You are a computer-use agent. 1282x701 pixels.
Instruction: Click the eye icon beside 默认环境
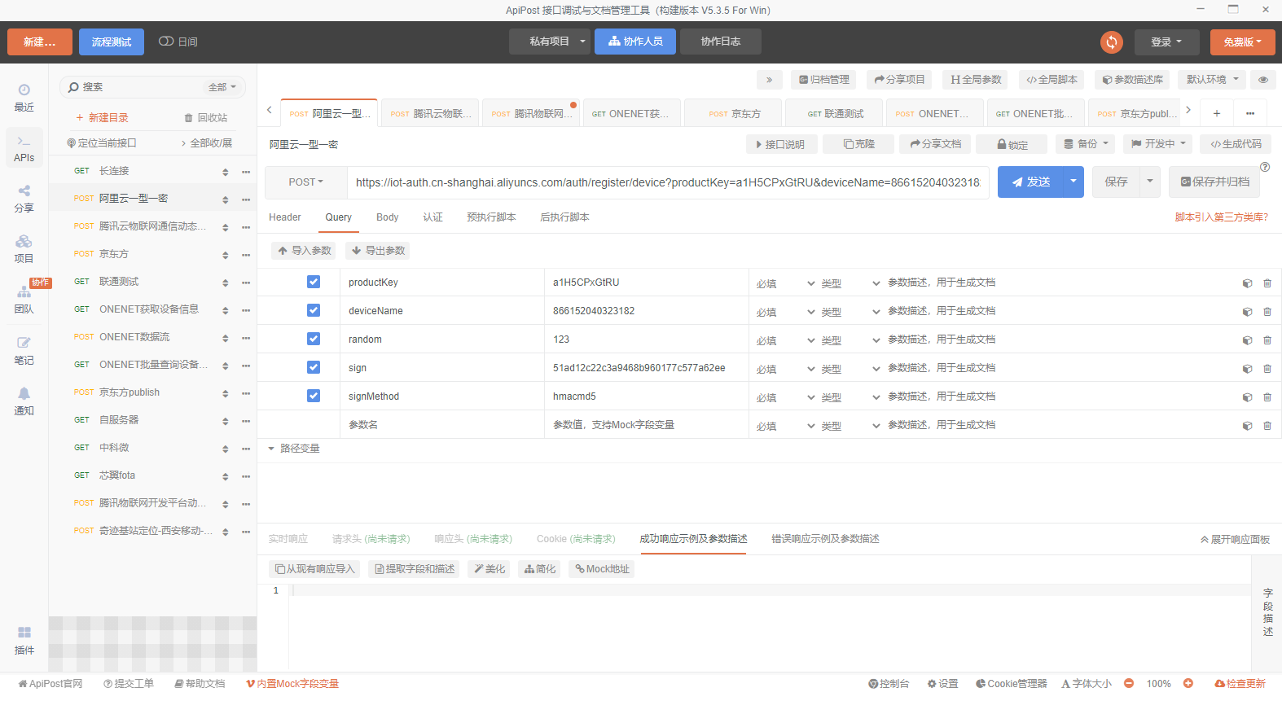click(1262, 80)
